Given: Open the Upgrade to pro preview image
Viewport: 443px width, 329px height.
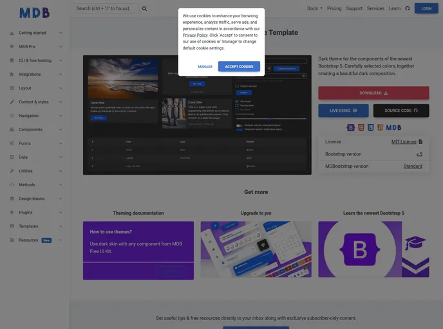Looking at the screenshot, I should (x=256, y=249).
